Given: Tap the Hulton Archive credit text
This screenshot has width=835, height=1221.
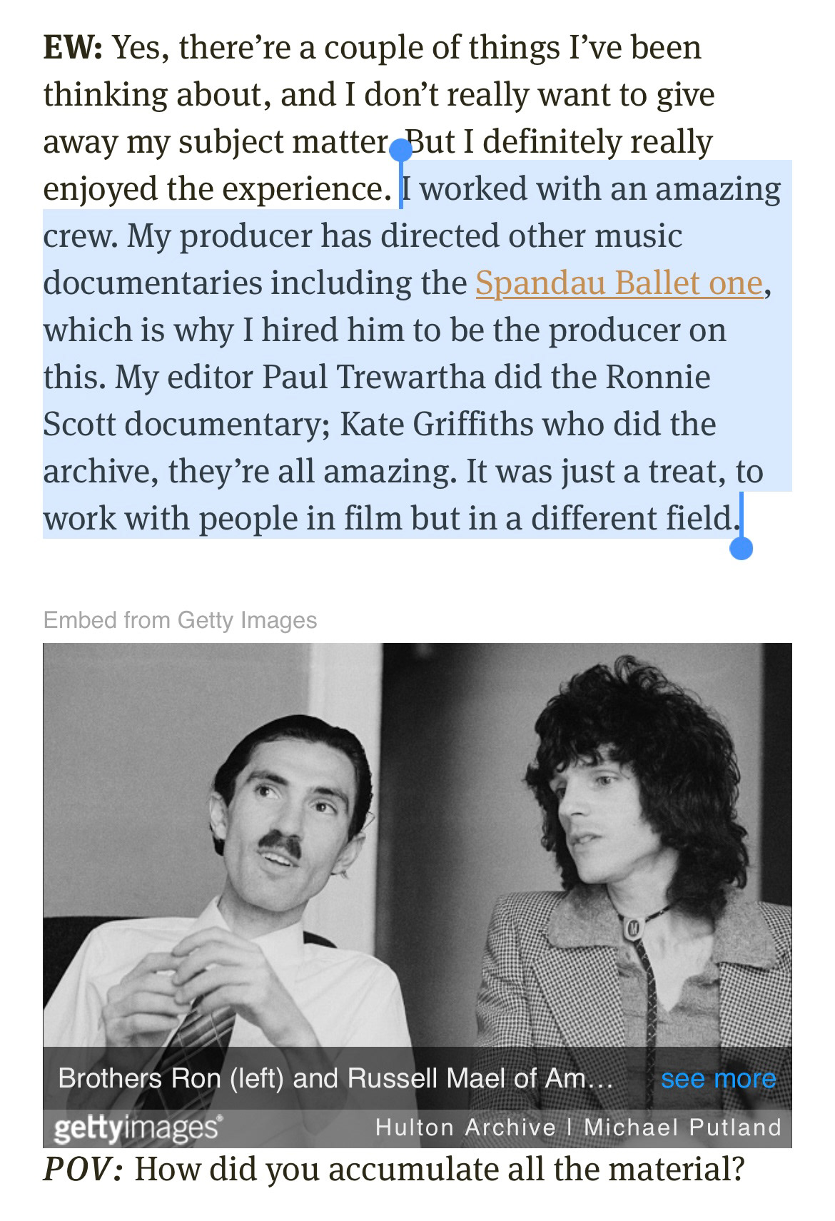Looking at the screenshot, I should (x=465, y=1128).
